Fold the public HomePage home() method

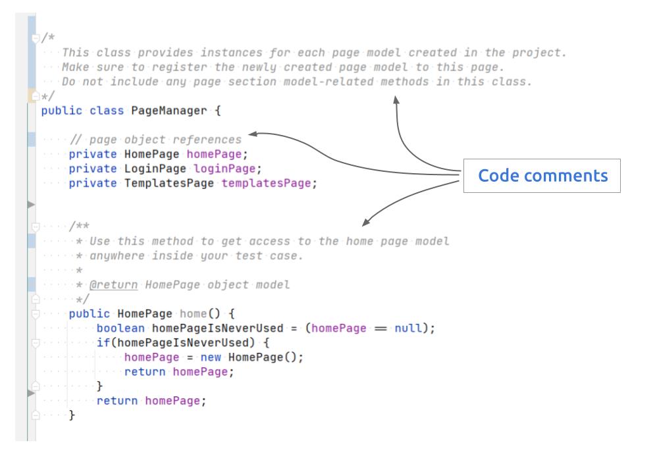pos(36,314)
